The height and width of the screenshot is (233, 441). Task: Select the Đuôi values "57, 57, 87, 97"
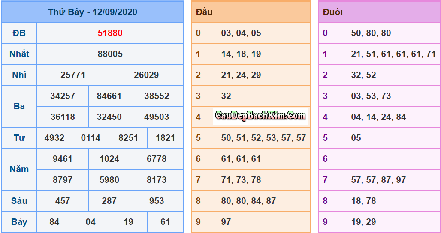click(x=378, y=179)
